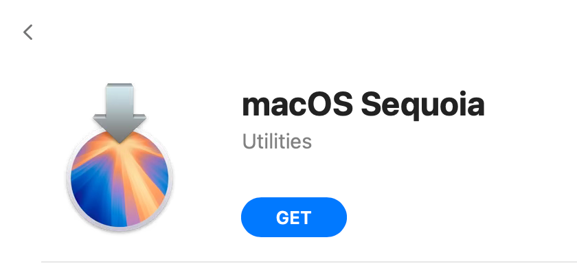Click the gray Utilities subtitle
Viewport: 577px width, 264px height.
pos(277,141)
